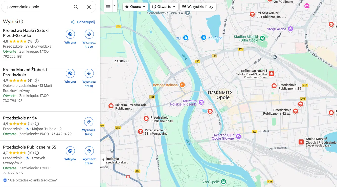The height and width of the screenshot is (187, 337).
Task: Click the star rating of Przedszkole nr 55
Action: tap(18, 153)
